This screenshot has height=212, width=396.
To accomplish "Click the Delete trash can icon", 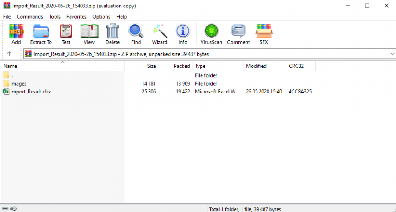I will point(113,34).
